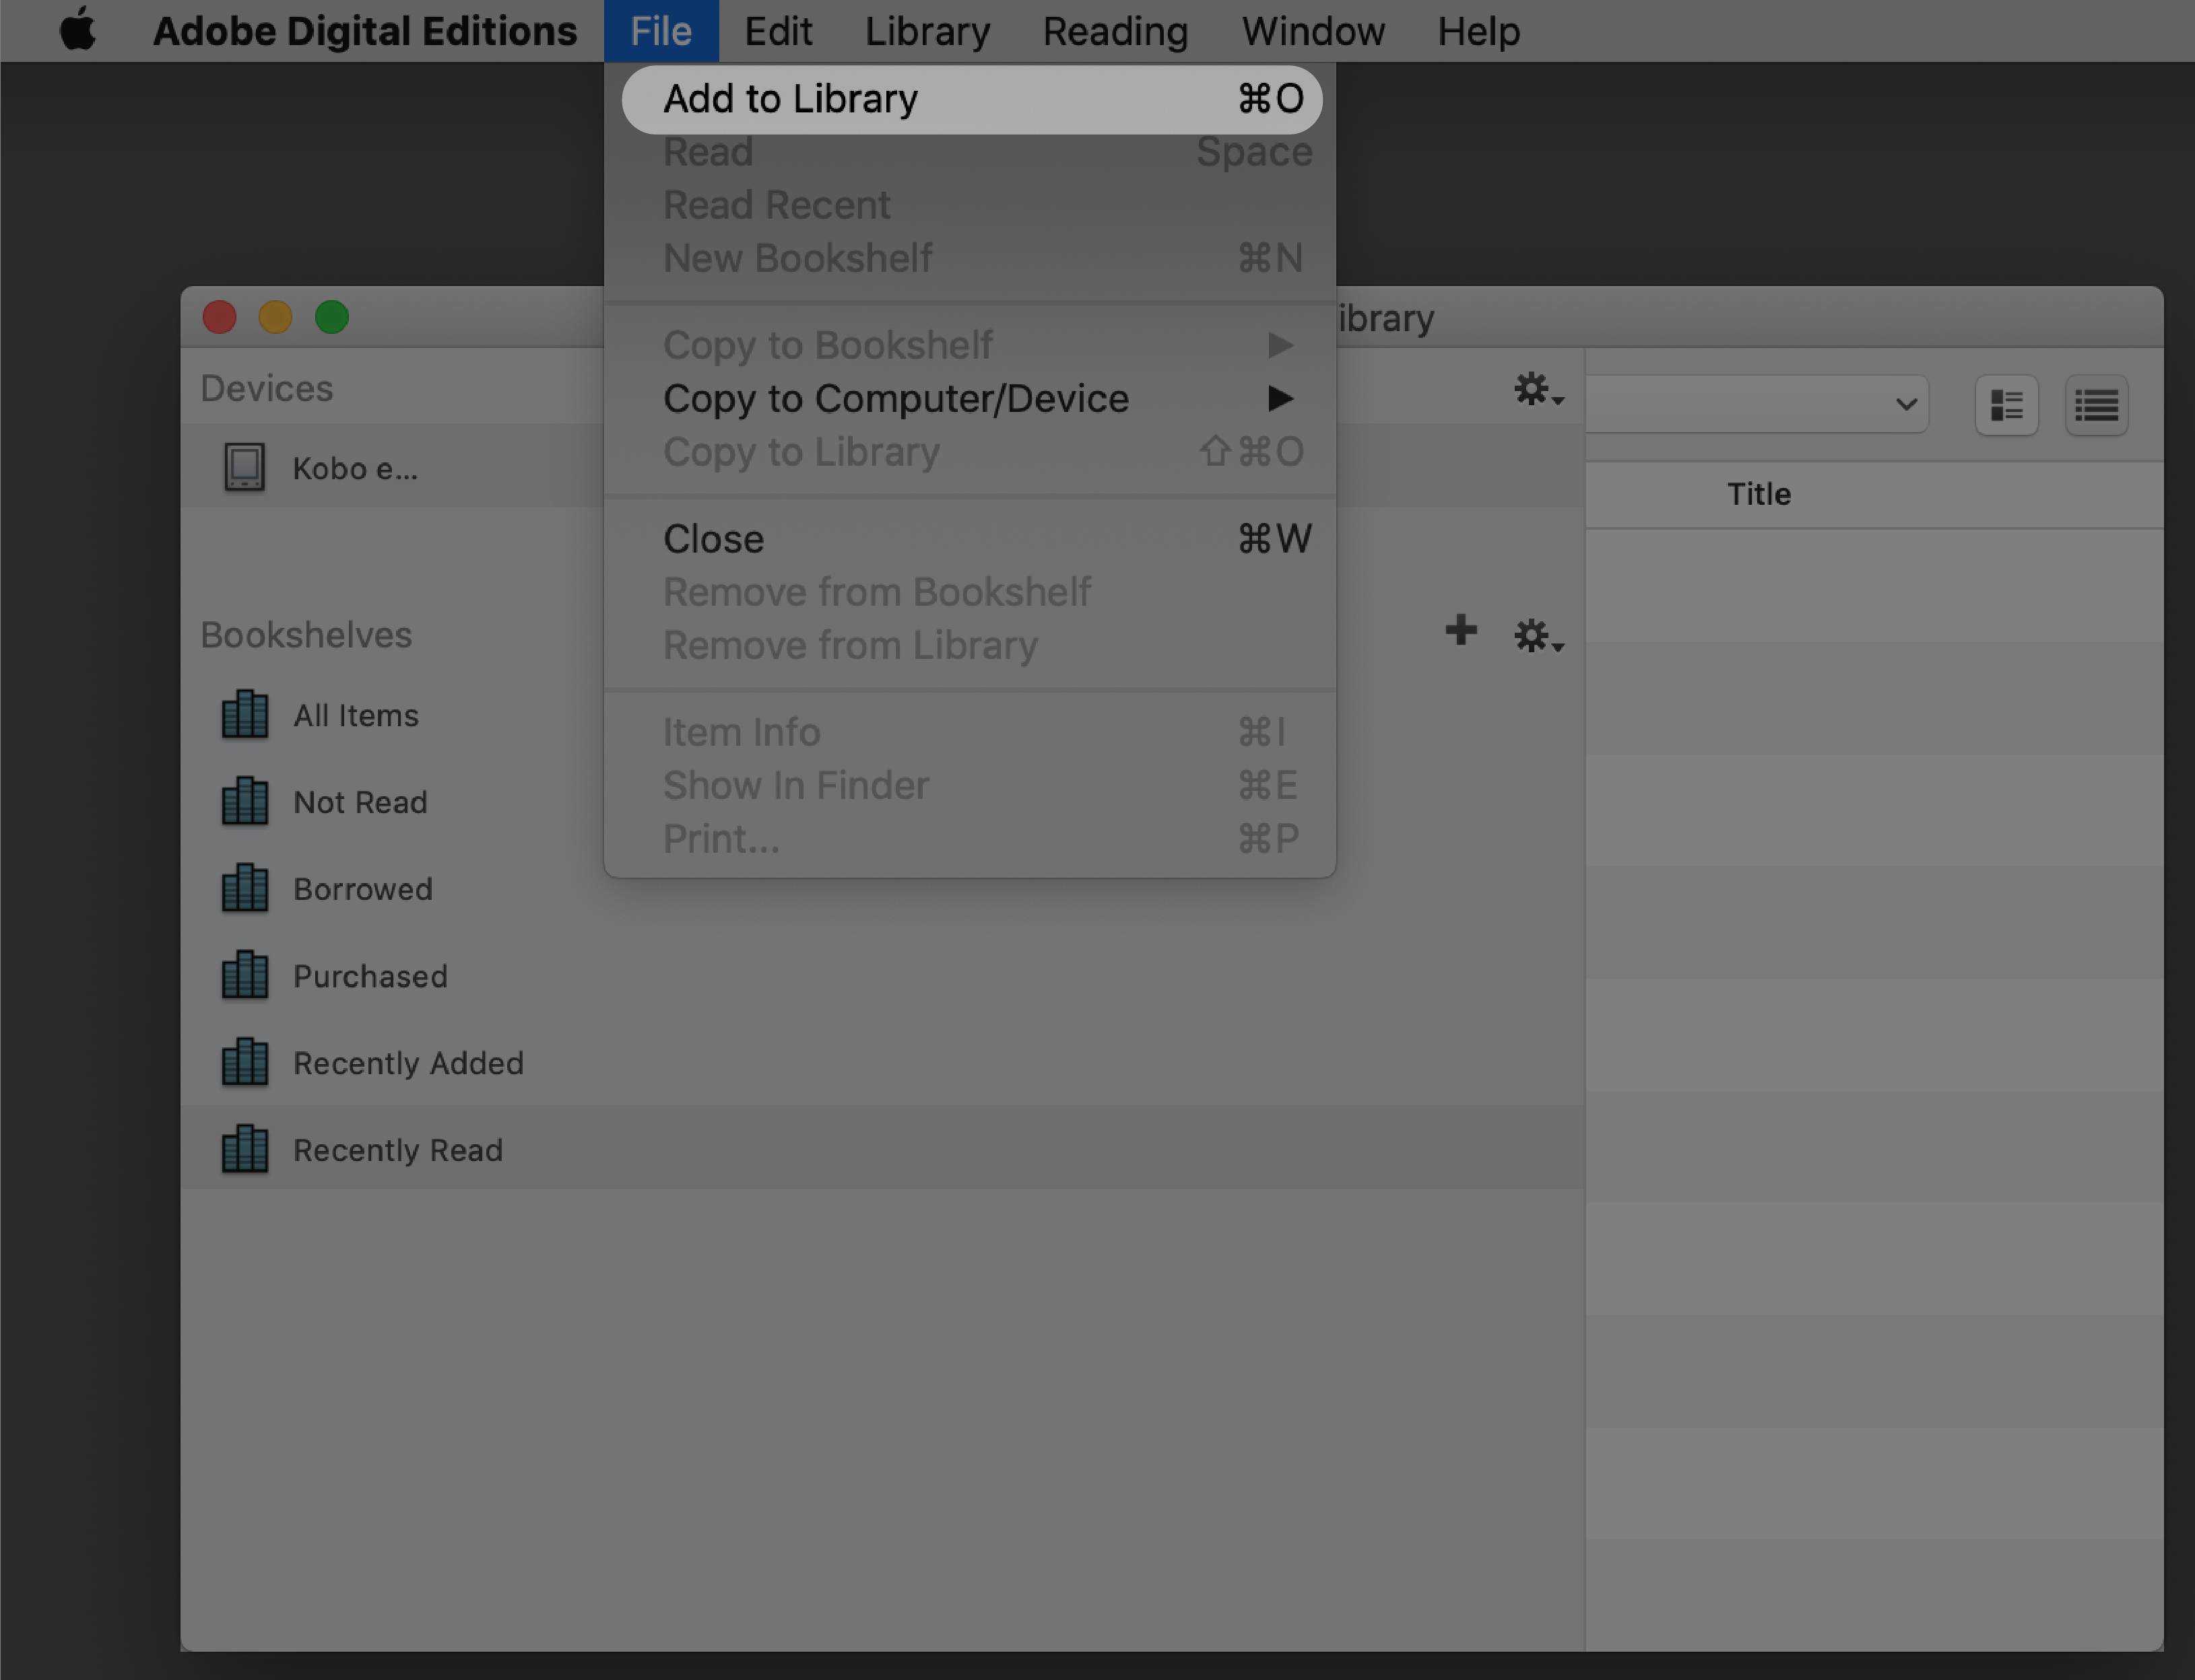The width and height of the screenshot is (2195, 1680).
Task: Open the File menu
Action: 662,30
